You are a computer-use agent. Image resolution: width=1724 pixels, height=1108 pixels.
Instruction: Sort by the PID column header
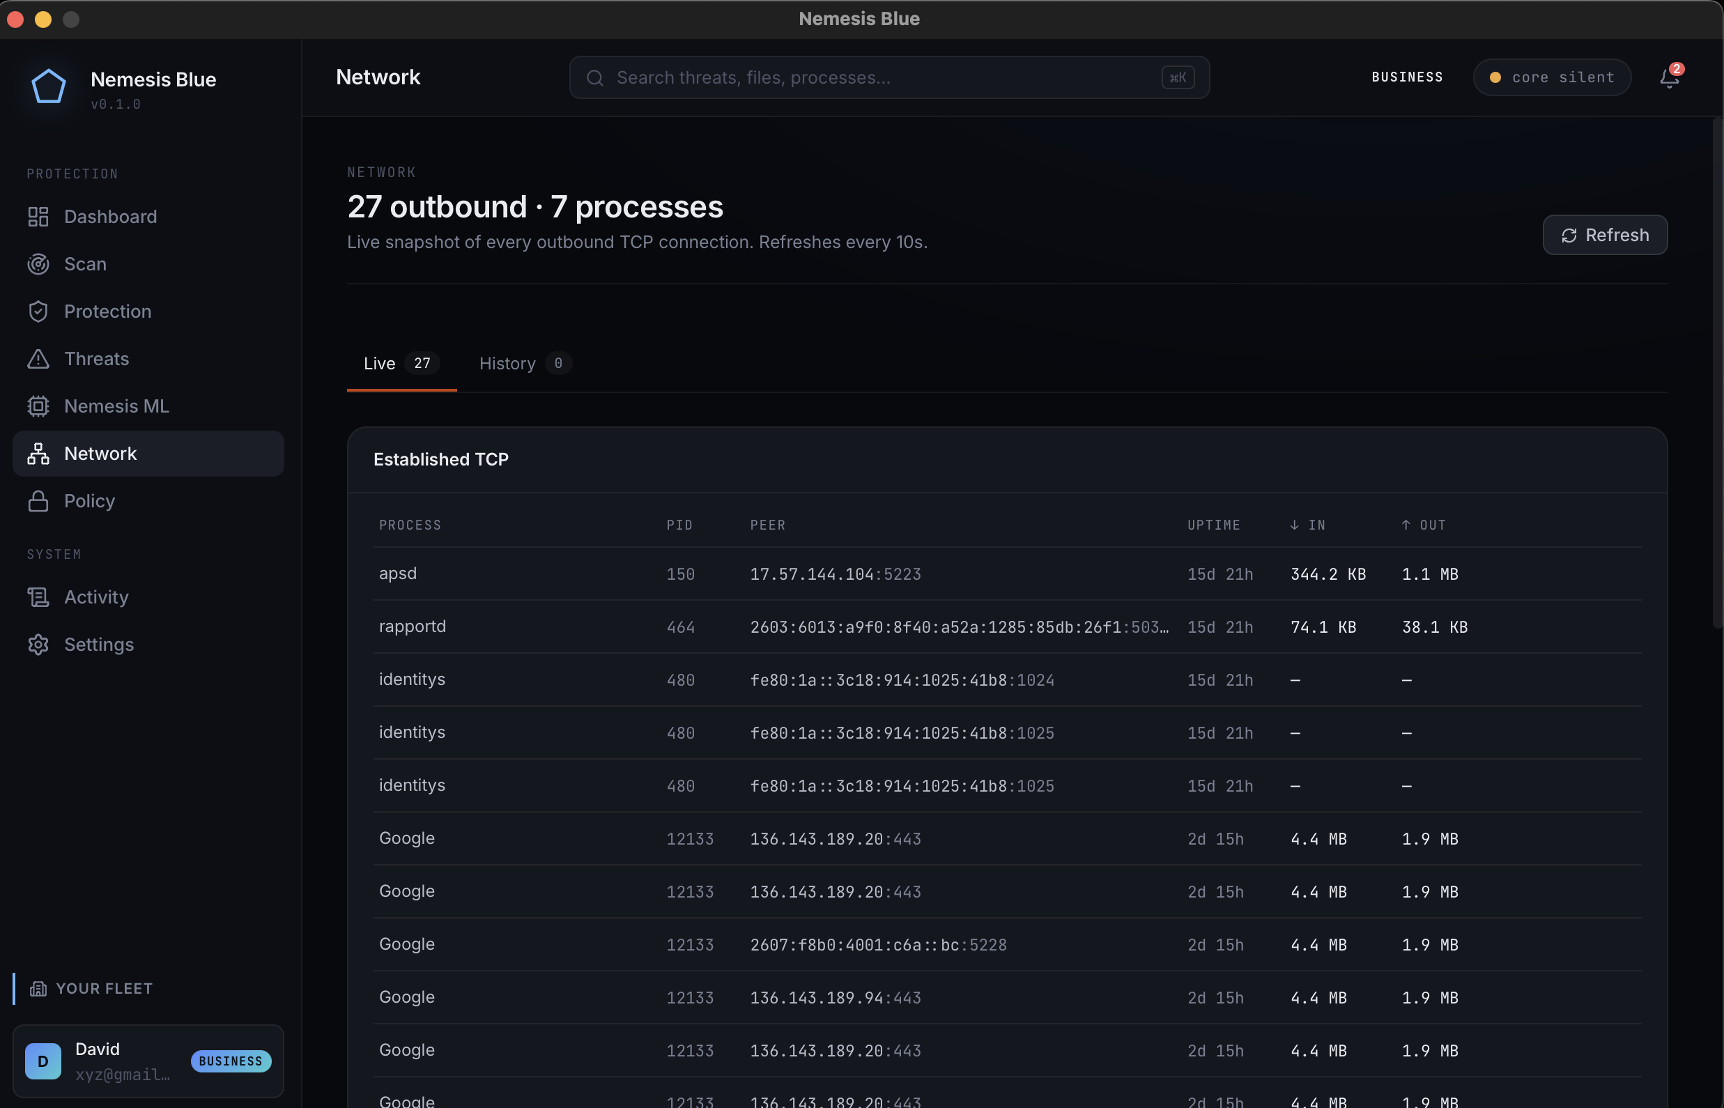[679, 525]
